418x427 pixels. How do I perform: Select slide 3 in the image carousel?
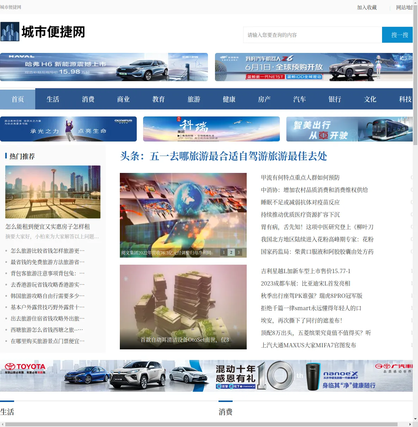coord(239,252)
